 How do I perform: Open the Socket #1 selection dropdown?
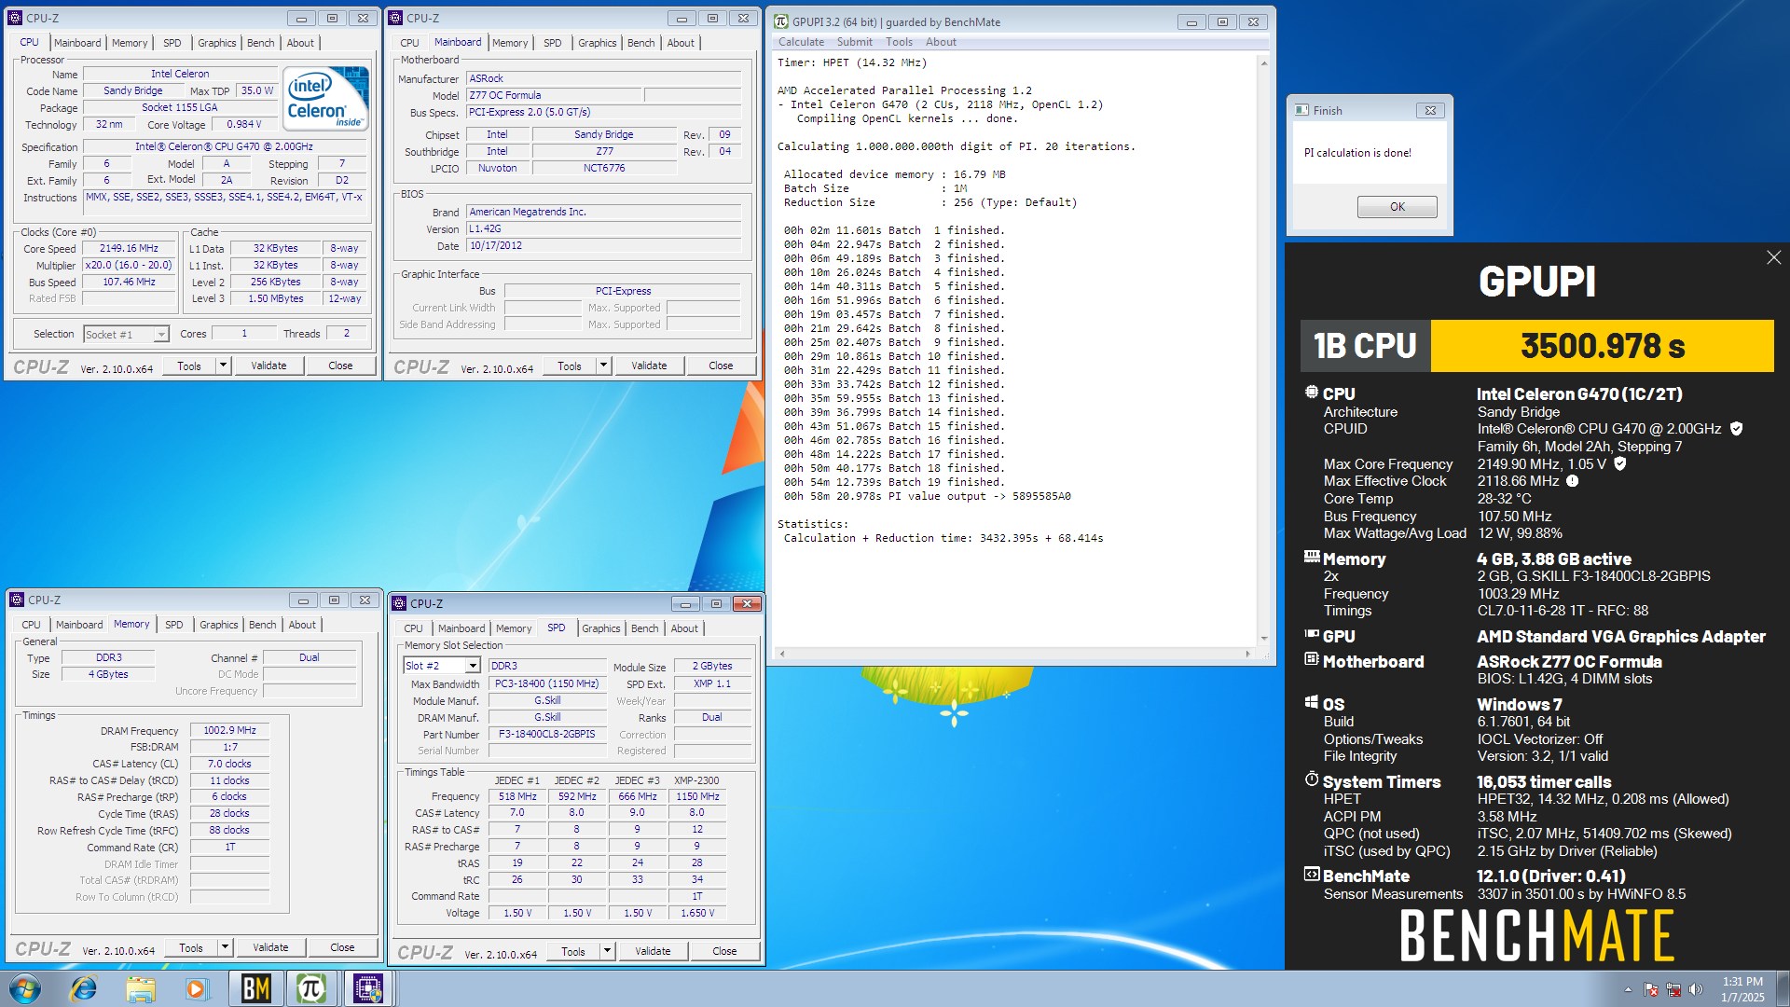[161, 334]
